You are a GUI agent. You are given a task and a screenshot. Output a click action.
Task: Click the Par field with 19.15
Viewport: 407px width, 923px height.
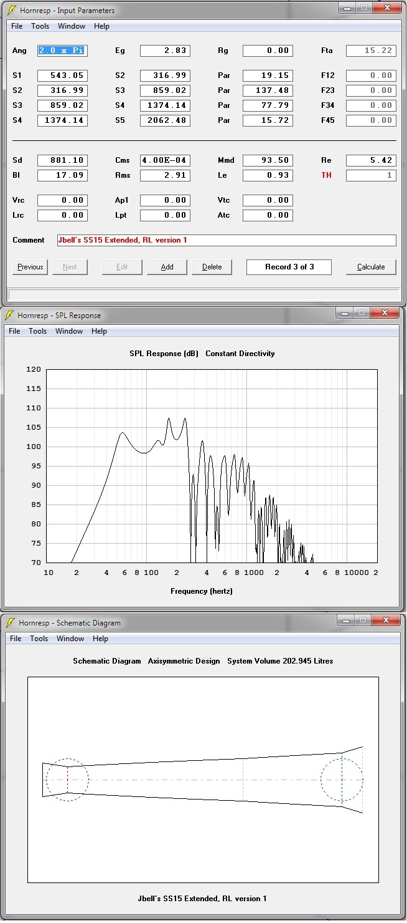pos(268,75)
